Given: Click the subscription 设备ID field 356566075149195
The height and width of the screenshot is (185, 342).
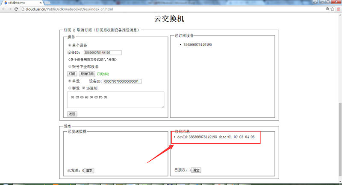Looking at the screenshot, I should point(103,52).
